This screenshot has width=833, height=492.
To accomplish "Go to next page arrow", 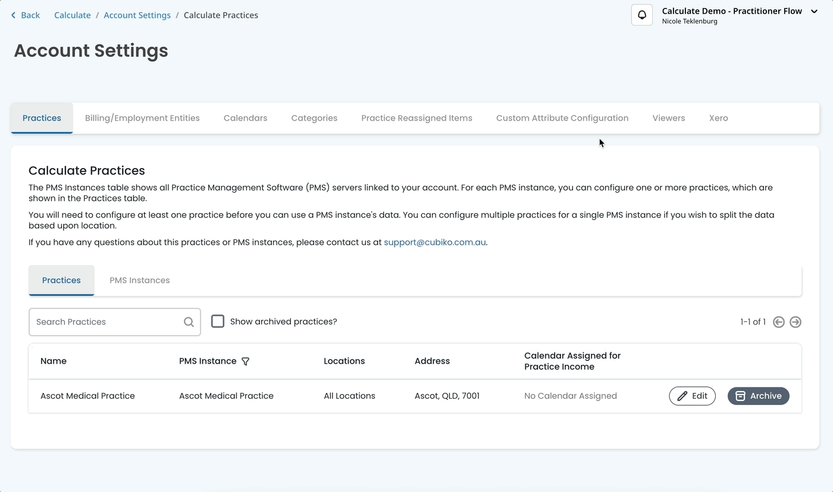I will click(x=796, y=322).
